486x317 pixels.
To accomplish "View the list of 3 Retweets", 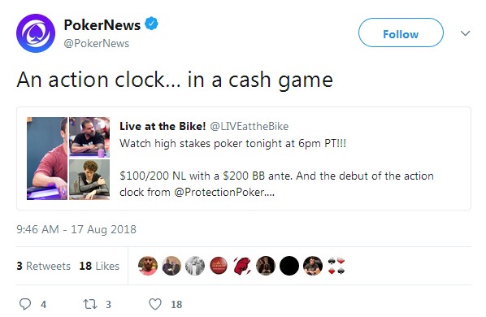I will [43, 266].
